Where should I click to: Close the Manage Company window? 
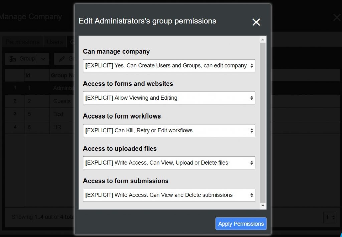(x=337, y=17)
